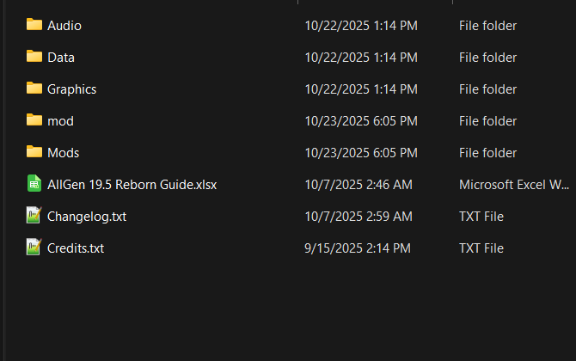Select the Graphics folder name
Viewport: 576px width, 361px height.
tap(71, 89)
